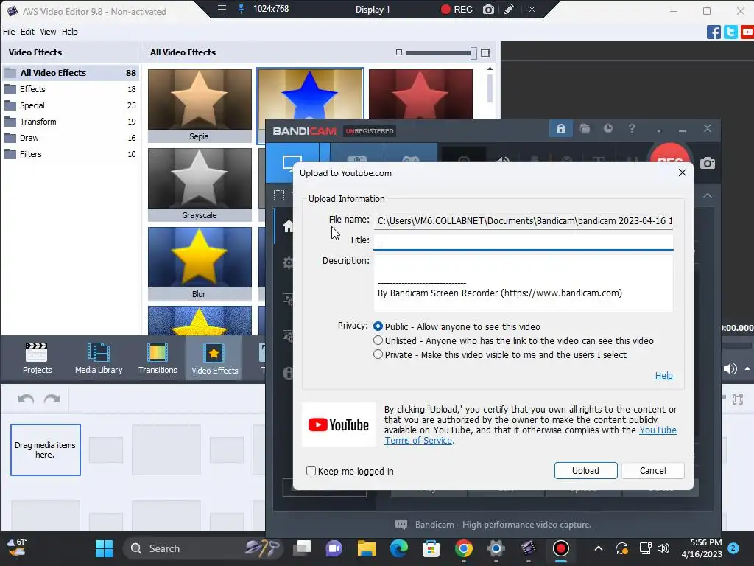Select Effects category folder
The image size is (754, 566).
(71, 89)
